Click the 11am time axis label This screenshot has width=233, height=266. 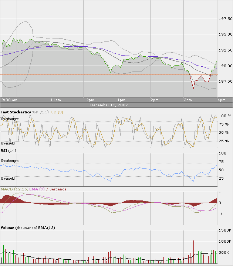[x=56, y=100]
